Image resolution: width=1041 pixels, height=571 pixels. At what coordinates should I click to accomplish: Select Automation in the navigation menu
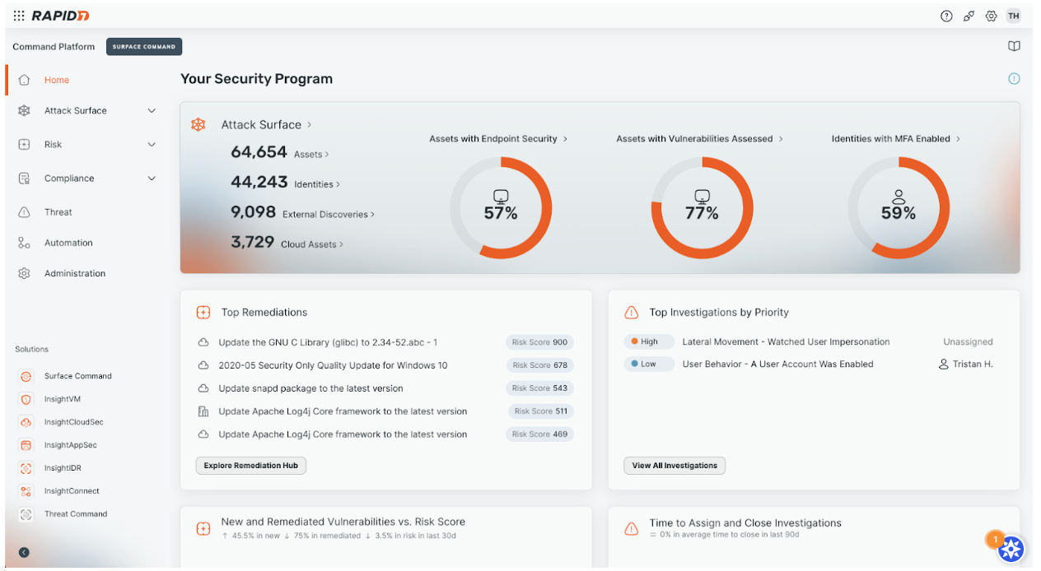pos(68,244)
